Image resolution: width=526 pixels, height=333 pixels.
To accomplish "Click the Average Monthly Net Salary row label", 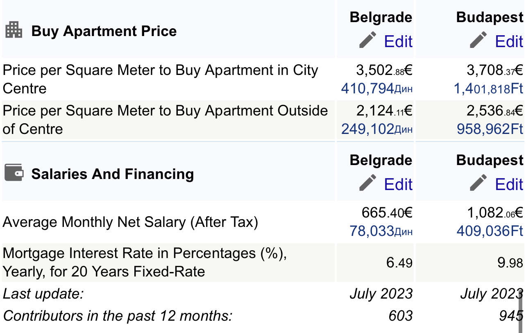I will pyautogui.click(x=130, y=222).
